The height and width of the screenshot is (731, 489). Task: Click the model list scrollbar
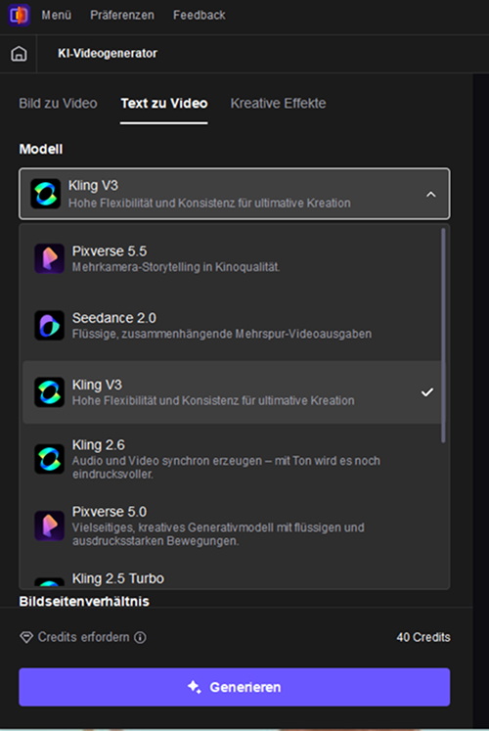pos(443,335)
